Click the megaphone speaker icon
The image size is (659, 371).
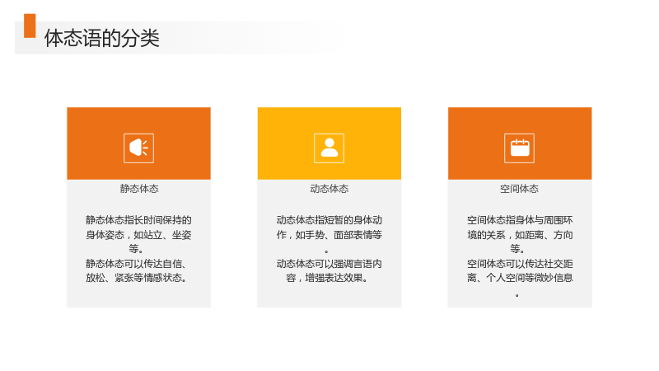pos(138,148)
